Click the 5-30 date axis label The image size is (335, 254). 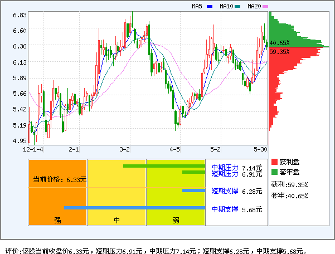[261, 149]
